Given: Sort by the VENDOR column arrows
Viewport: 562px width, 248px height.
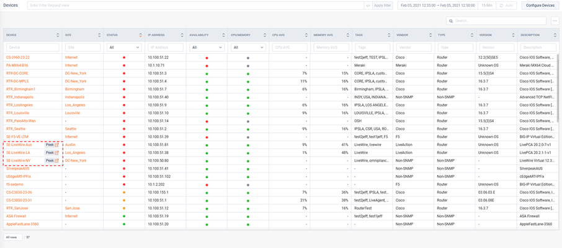Looking at the screenshot, I should pos(430,35).
